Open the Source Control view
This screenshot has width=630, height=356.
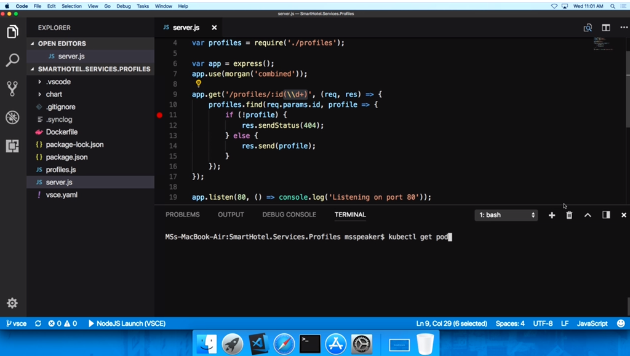tap(12, 89)
